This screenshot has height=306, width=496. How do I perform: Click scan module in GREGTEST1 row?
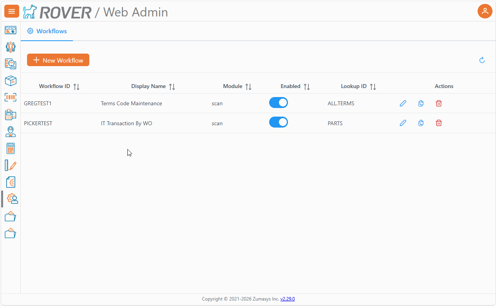click(217, 104)
